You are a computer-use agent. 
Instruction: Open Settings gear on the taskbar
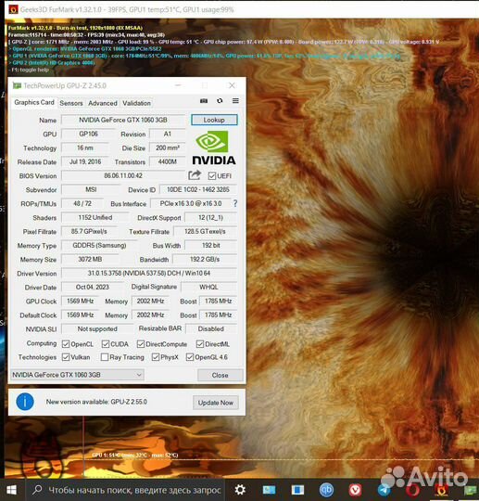pos(240,490)
